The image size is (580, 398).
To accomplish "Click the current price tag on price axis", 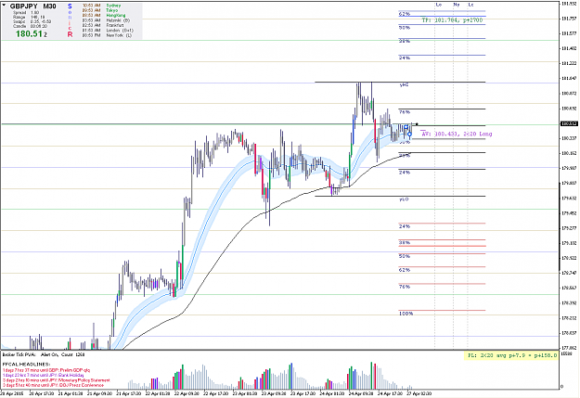I will 569,124.
